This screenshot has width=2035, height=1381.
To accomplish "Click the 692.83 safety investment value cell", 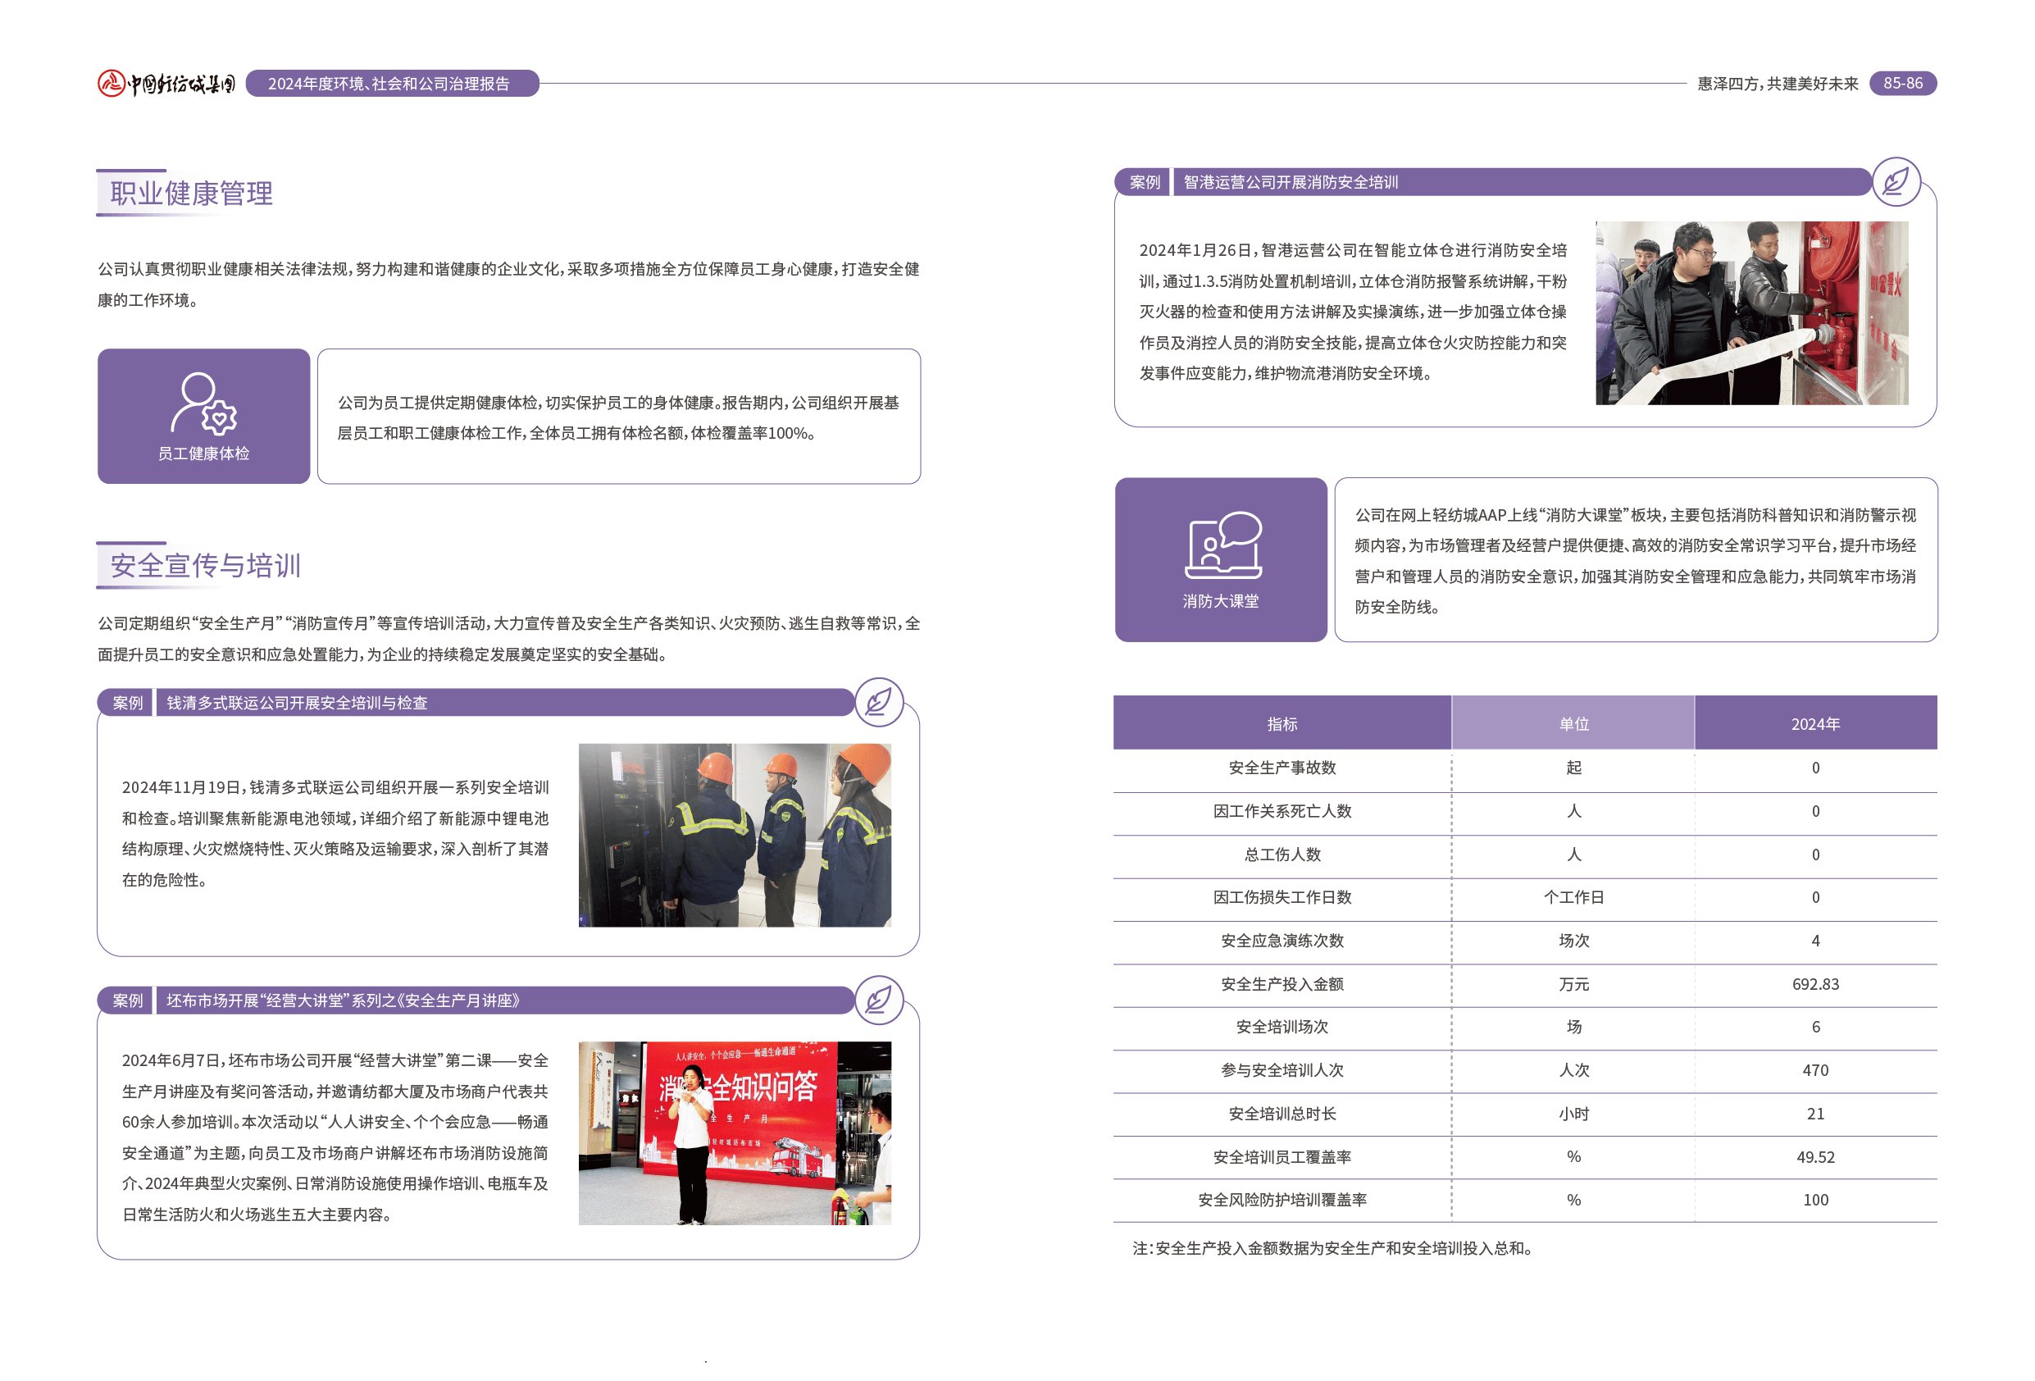I will (1814, 983).
